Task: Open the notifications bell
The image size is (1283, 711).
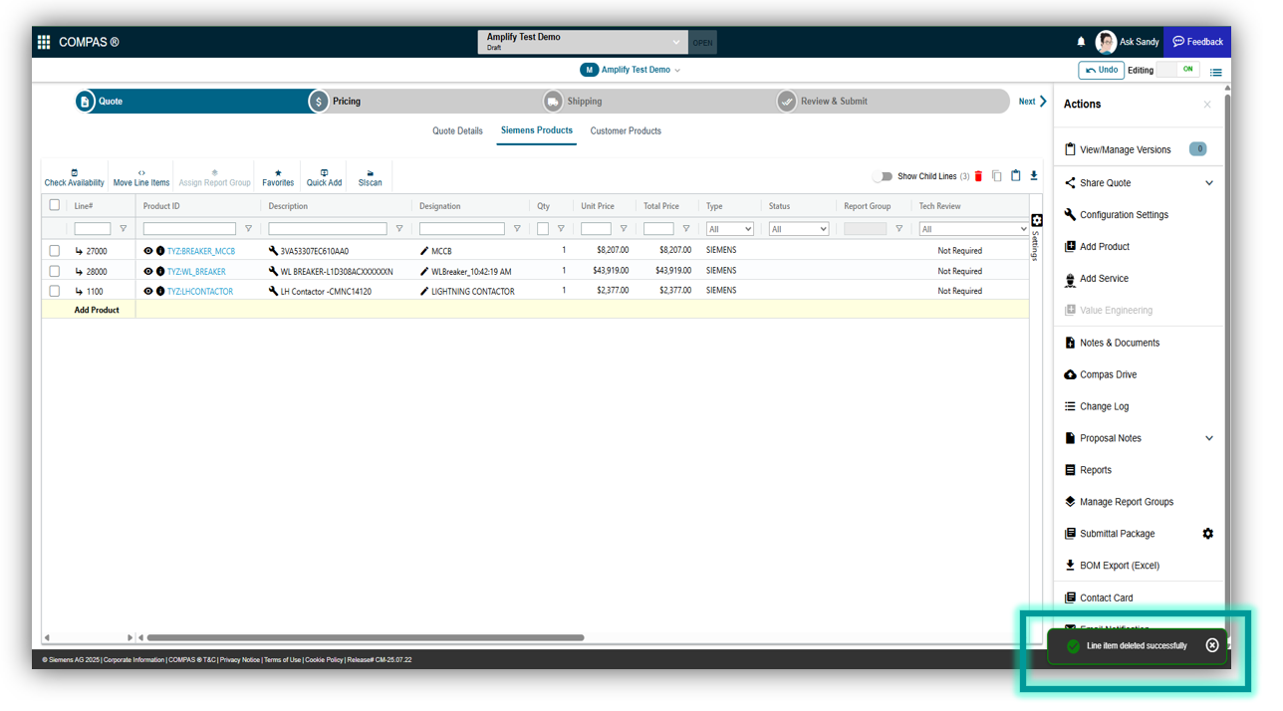Action: (1081, 42)
